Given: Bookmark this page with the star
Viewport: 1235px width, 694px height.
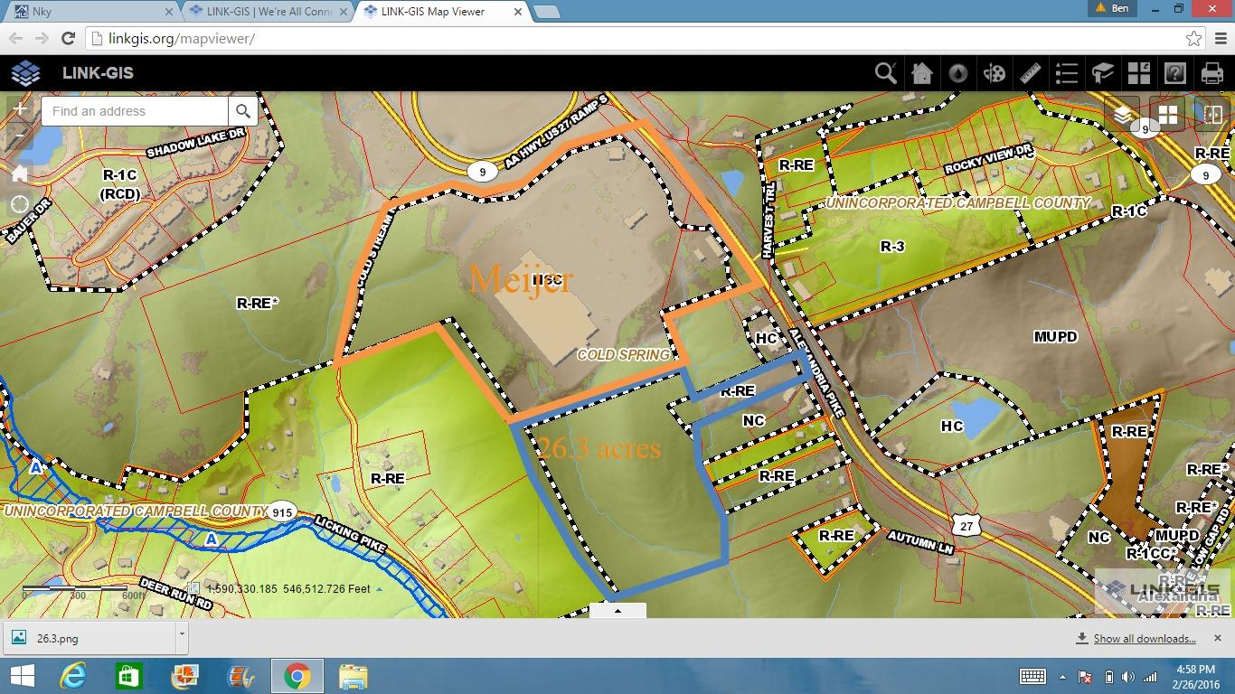Looking at the screenshot, I should click(1193, 39).
